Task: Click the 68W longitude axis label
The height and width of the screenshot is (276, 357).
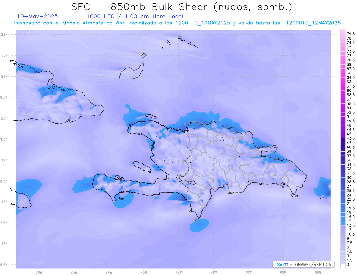Action: click(x=318, y=272)
